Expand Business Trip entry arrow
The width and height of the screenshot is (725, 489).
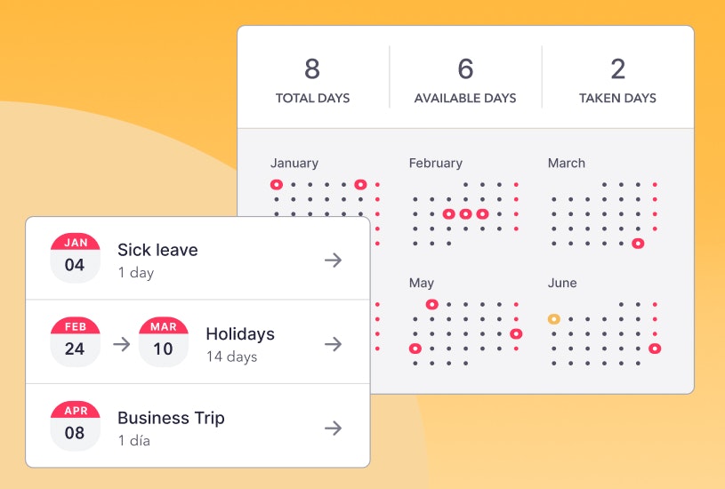pyautogui.click(x=333, y=428)
